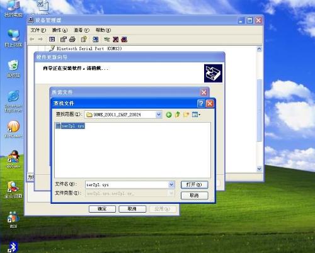Open the 查看(V) View menu in Device Manager

click(x=81, y=30)
